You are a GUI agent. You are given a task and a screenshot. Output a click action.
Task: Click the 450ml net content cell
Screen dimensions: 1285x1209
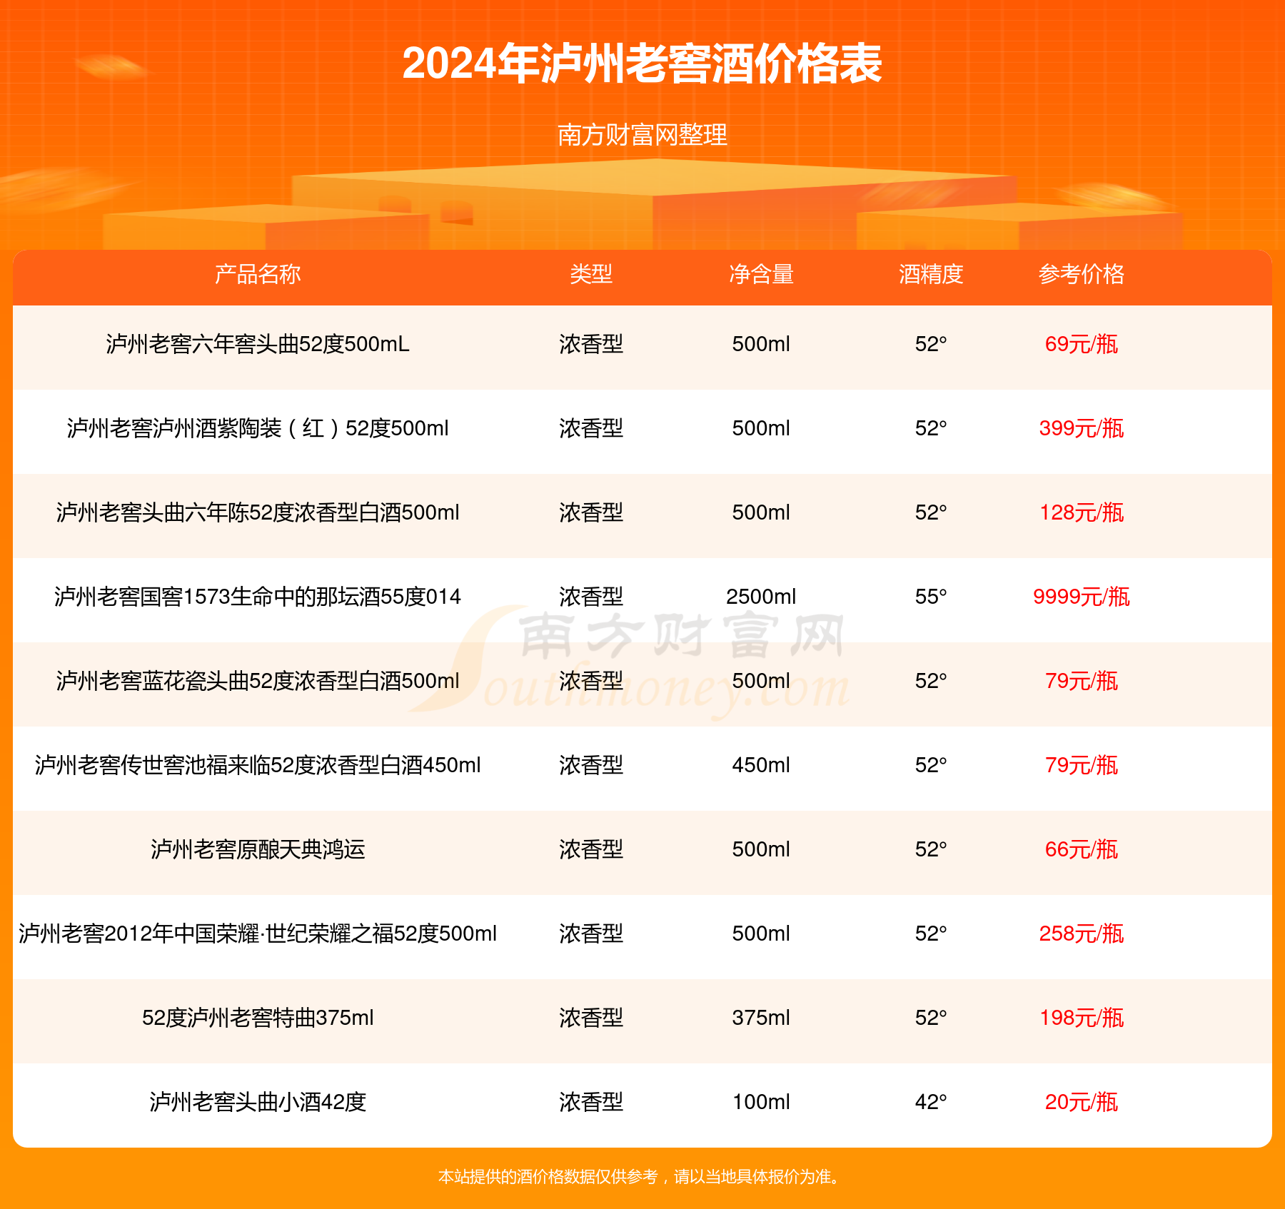761,765
